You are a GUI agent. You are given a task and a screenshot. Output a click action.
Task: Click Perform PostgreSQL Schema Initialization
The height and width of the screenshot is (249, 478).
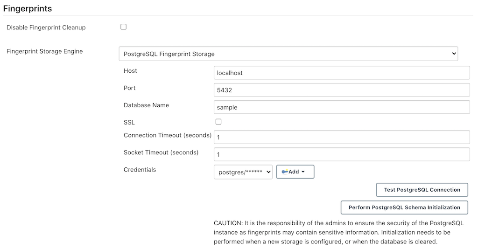pos(404,207)
